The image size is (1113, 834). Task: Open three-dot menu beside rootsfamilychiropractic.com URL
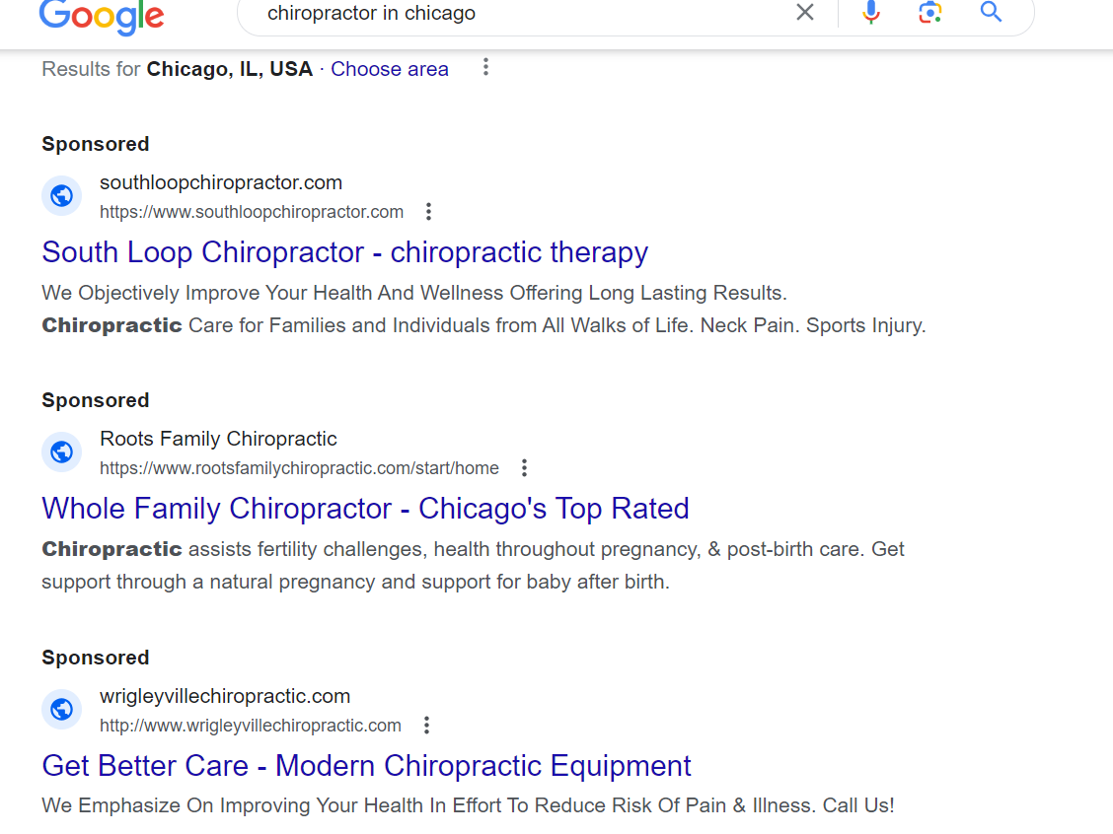click(524, 468)
